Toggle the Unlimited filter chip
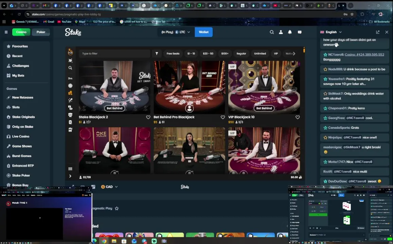393x244 pixels. point(260,54)
